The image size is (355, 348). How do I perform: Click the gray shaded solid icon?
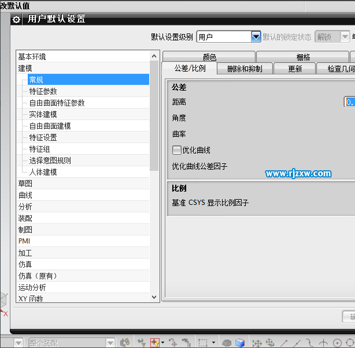coord(227,343)
